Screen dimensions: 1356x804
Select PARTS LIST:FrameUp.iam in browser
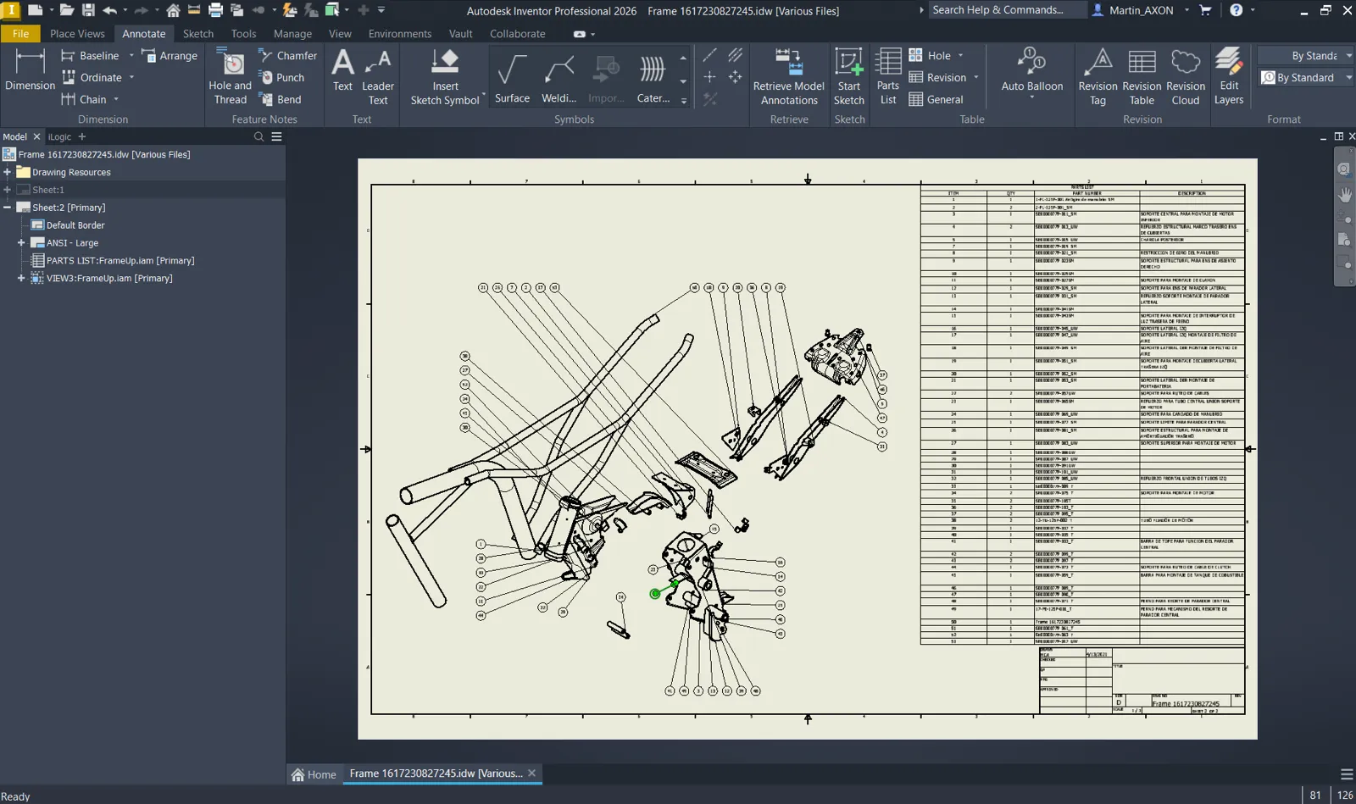tap(120, 261)
